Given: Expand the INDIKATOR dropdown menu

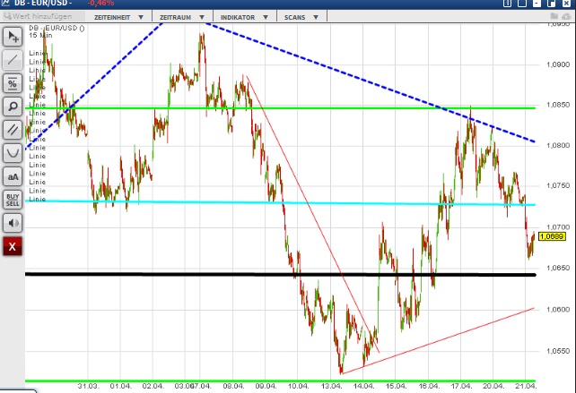Looking at the screenshot, I should click(245, 17).
